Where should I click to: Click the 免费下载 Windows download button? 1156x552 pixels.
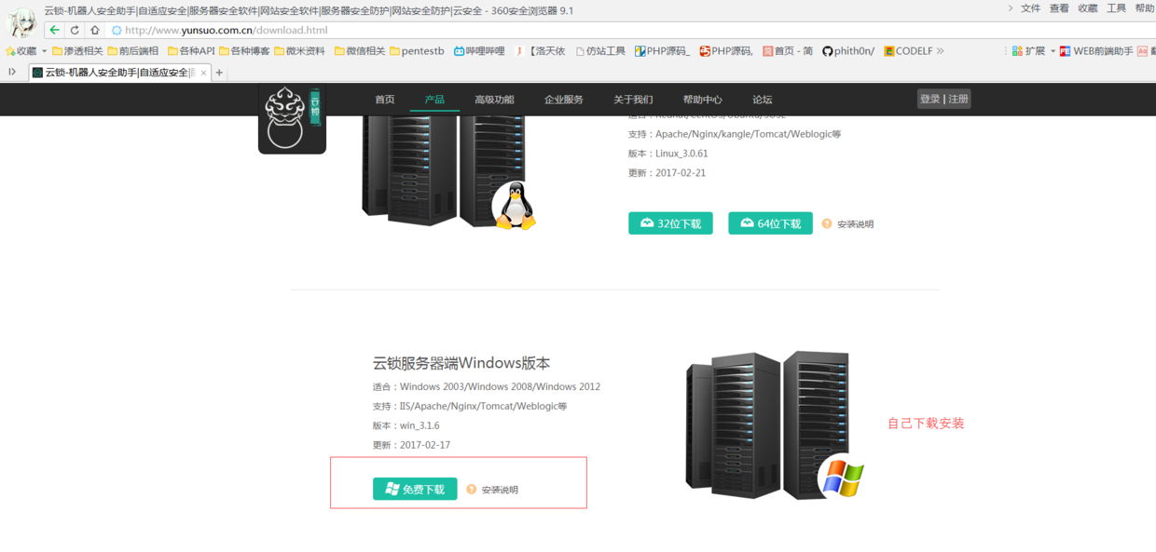point(415,489)
